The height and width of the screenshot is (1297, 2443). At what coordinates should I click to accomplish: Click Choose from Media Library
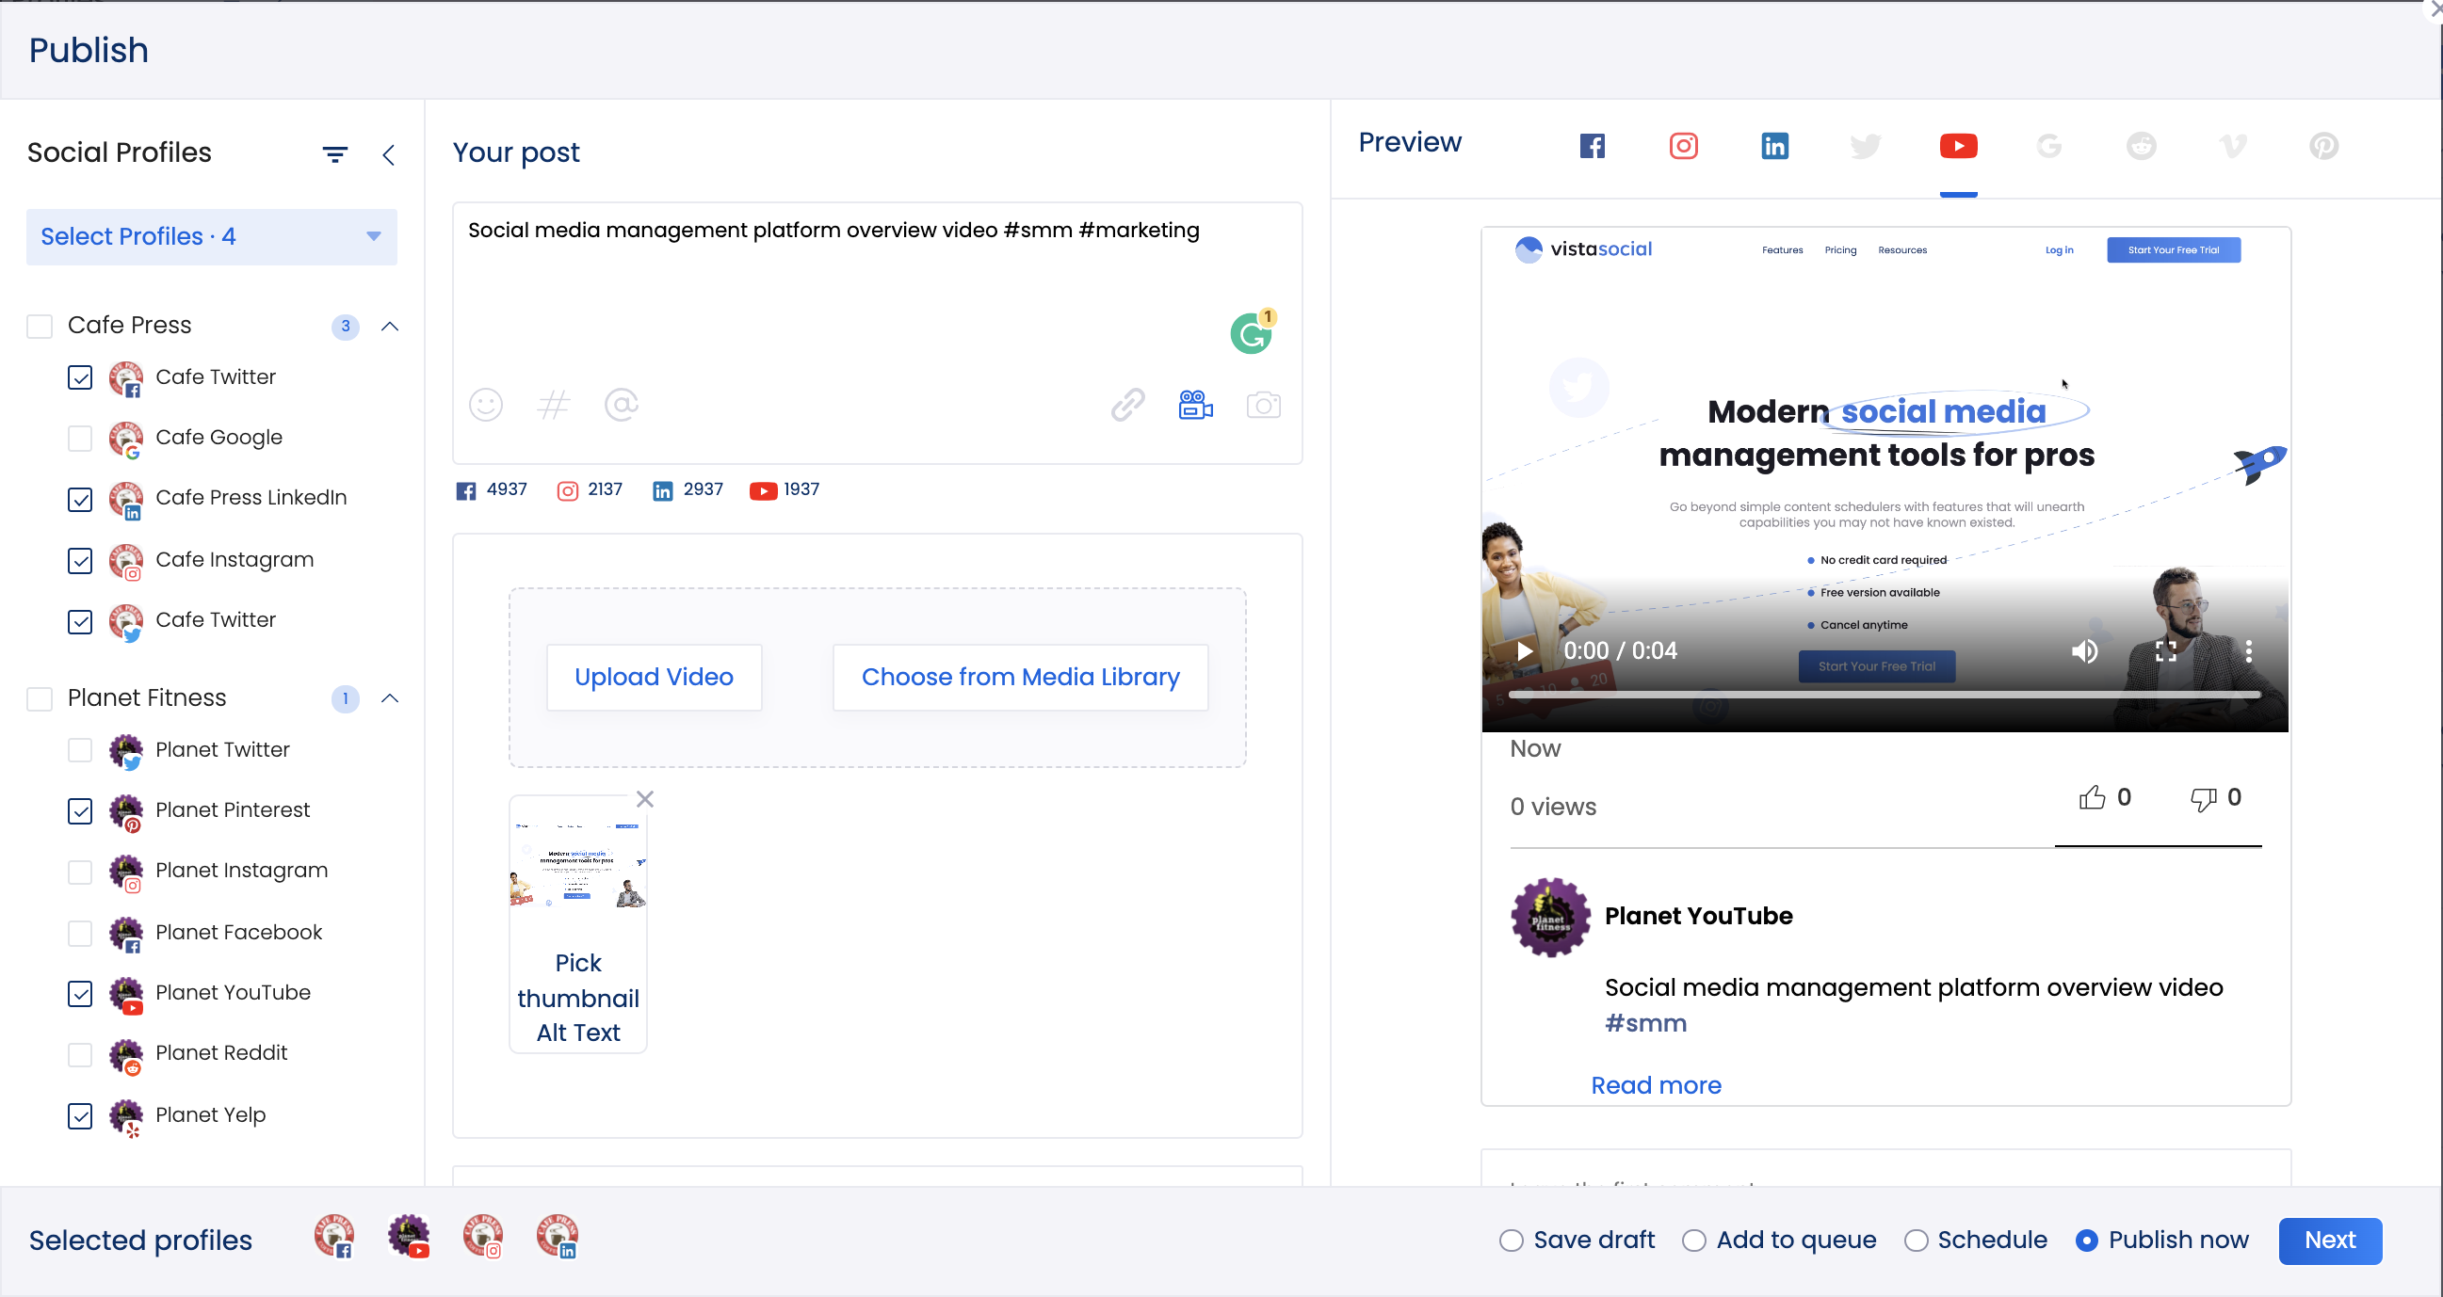point(1021,677)
